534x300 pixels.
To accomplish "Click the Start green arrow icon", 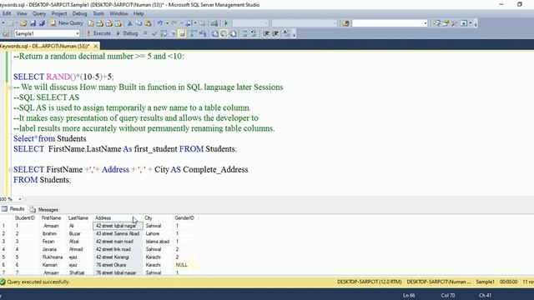I will [225, 23].
